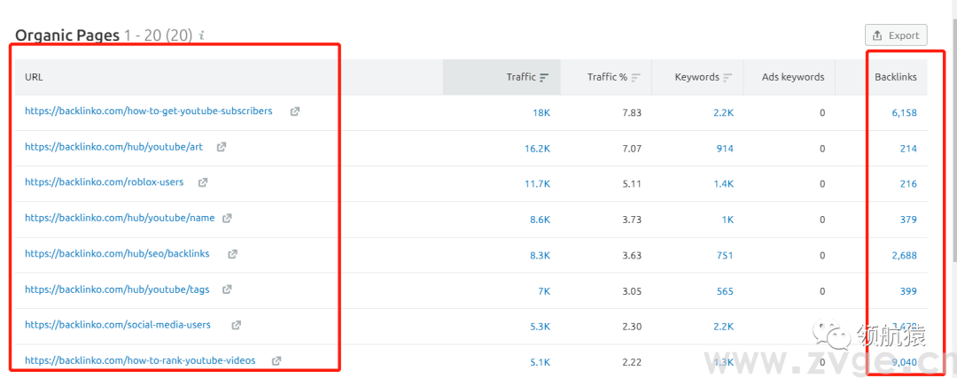Open the 2,688 backlinks link for hub/seo/backlinks
This screenshot has height=378, width=957.
tap(904, 255)
